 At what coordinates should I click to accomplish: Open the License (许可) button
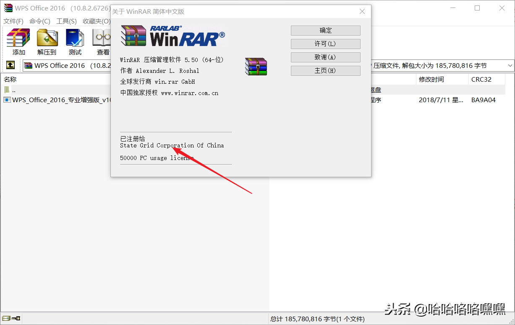(325, 44)
